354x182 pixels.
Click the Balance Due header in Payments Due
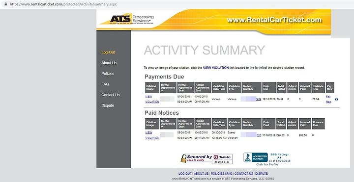point(318,88)
